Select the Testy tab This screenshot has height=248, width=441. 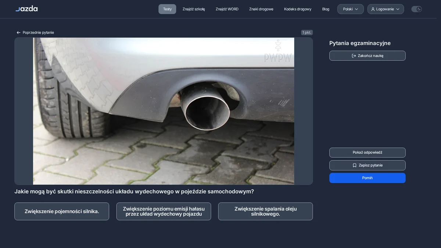167,9
